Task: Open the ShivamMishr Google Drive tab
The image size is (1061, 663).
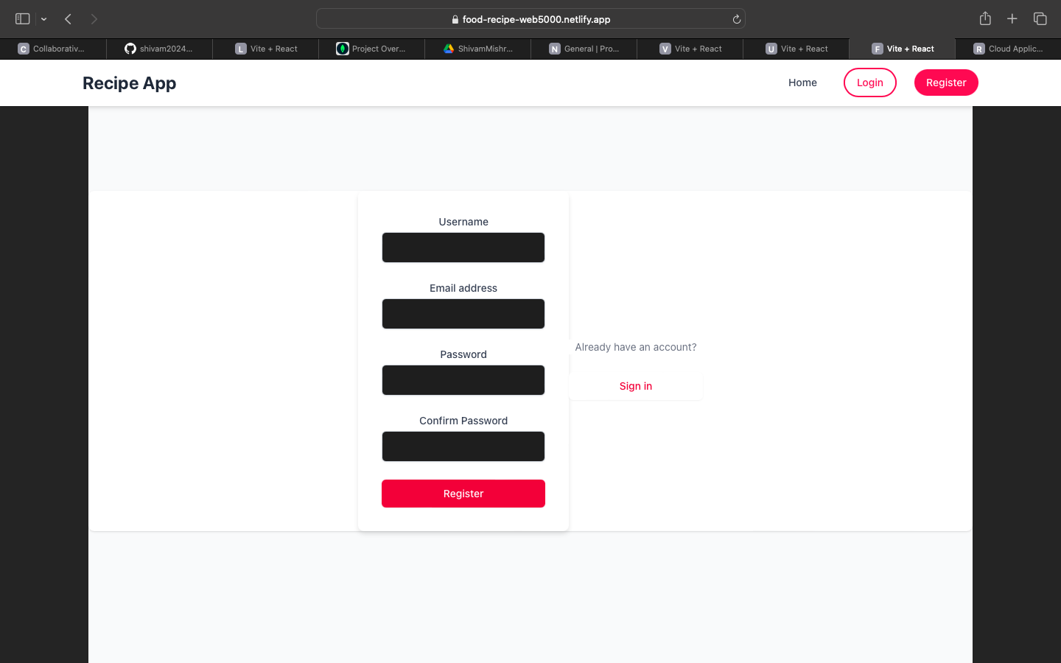Action: (x=477, y=49)
